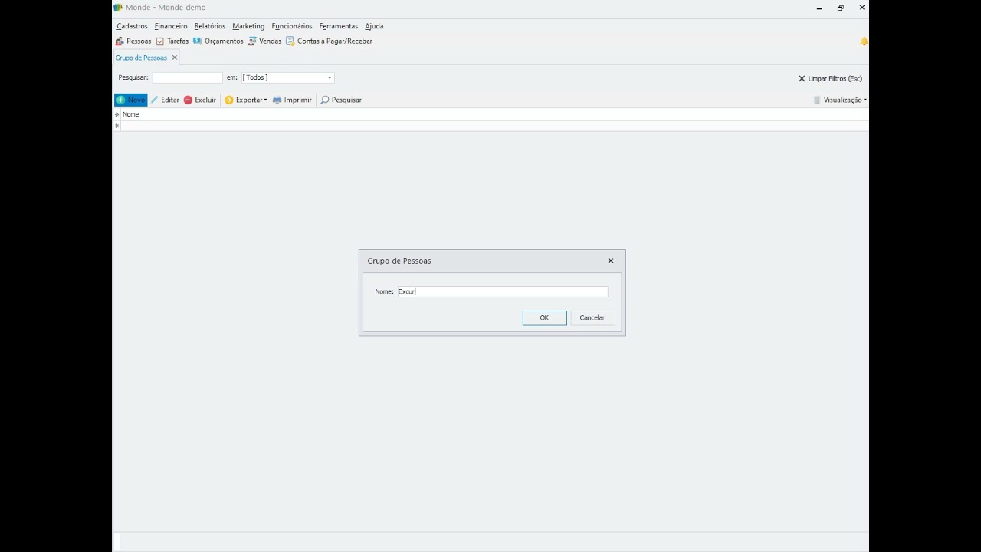This screenshot has height=552, width=981.
Task: Open the Orçamentos toolbar shortcut
Action: 218,41
